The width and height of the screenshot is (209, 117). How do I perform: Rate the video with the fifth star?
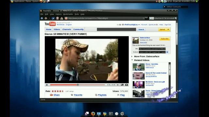(x=63, y=91)
